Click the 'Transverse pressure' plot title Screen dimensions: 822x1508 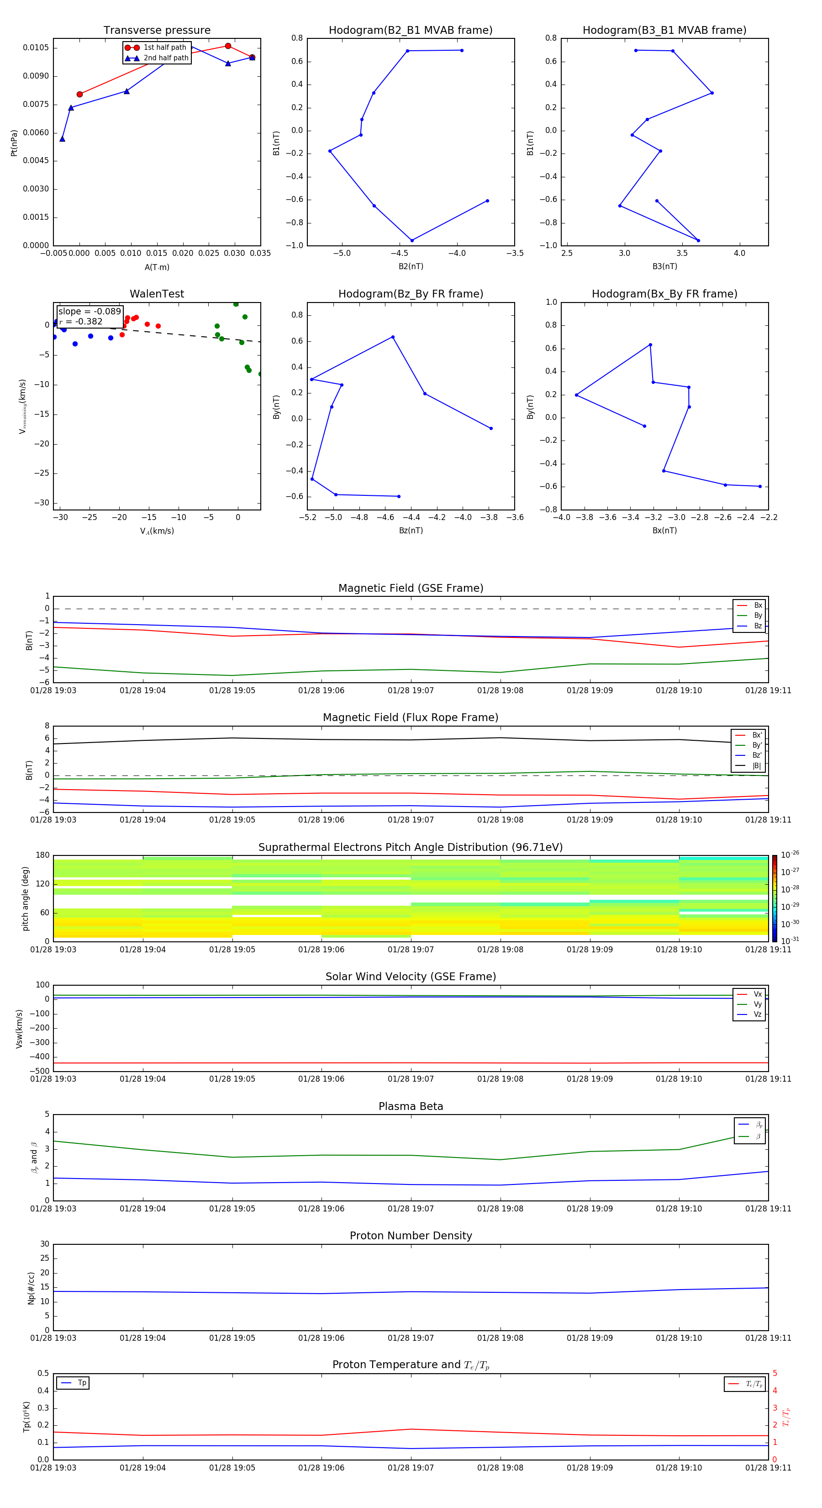click(157, 31)
